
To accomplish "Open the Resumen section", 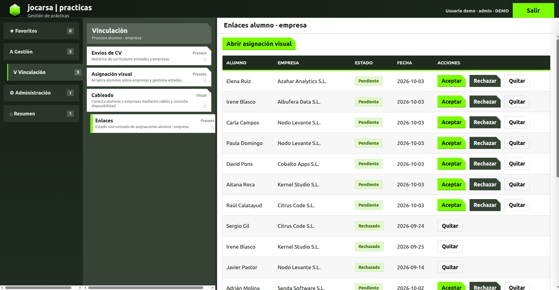I will pos(41,114).
